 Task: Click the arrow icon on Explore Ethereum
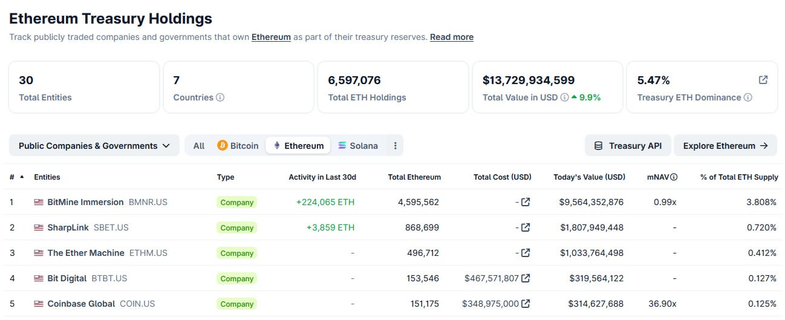pyautogui.click(x=764, y=146)
